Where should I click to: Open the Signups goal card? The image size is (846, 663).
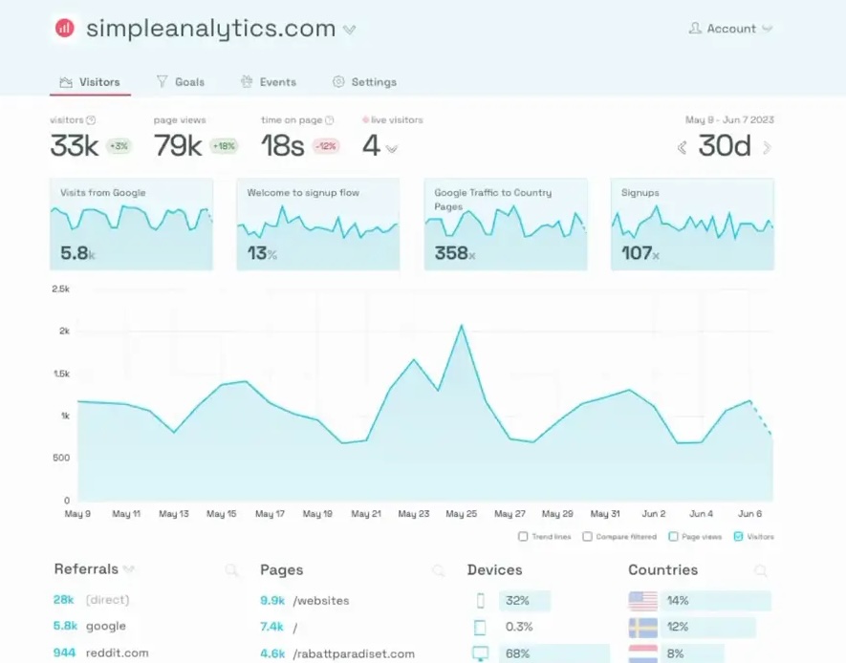pos(692,225)
